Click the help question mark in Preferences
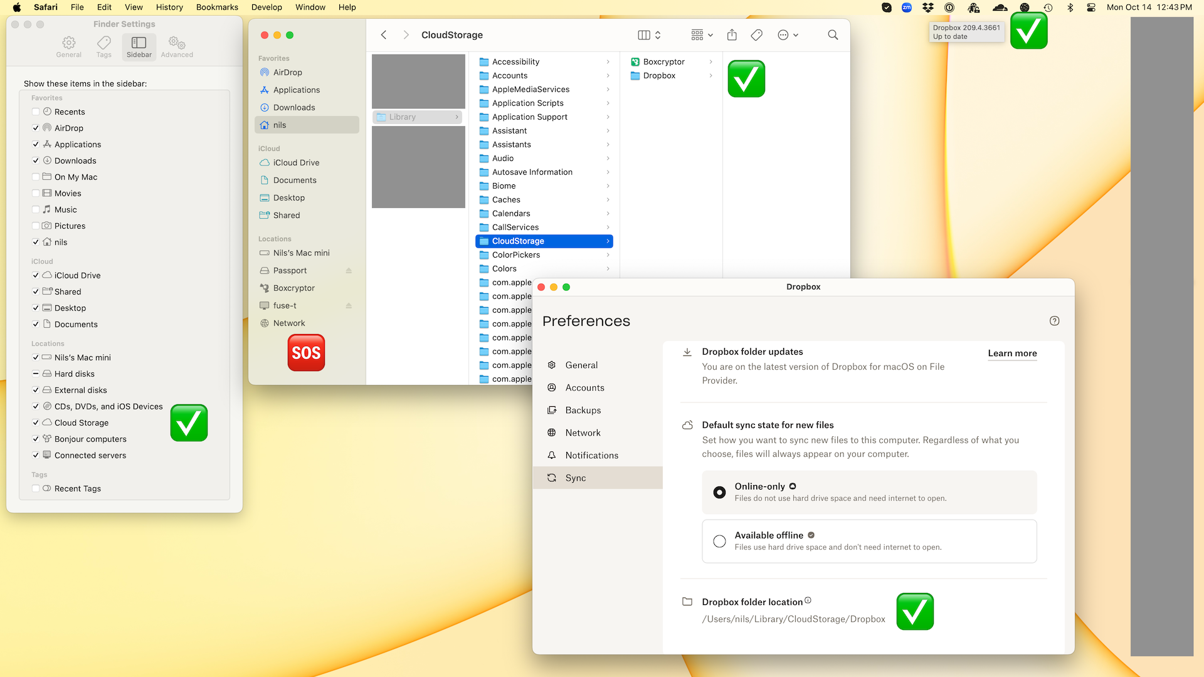This screenshot has height=677, width=1204. coord(1053,320)
